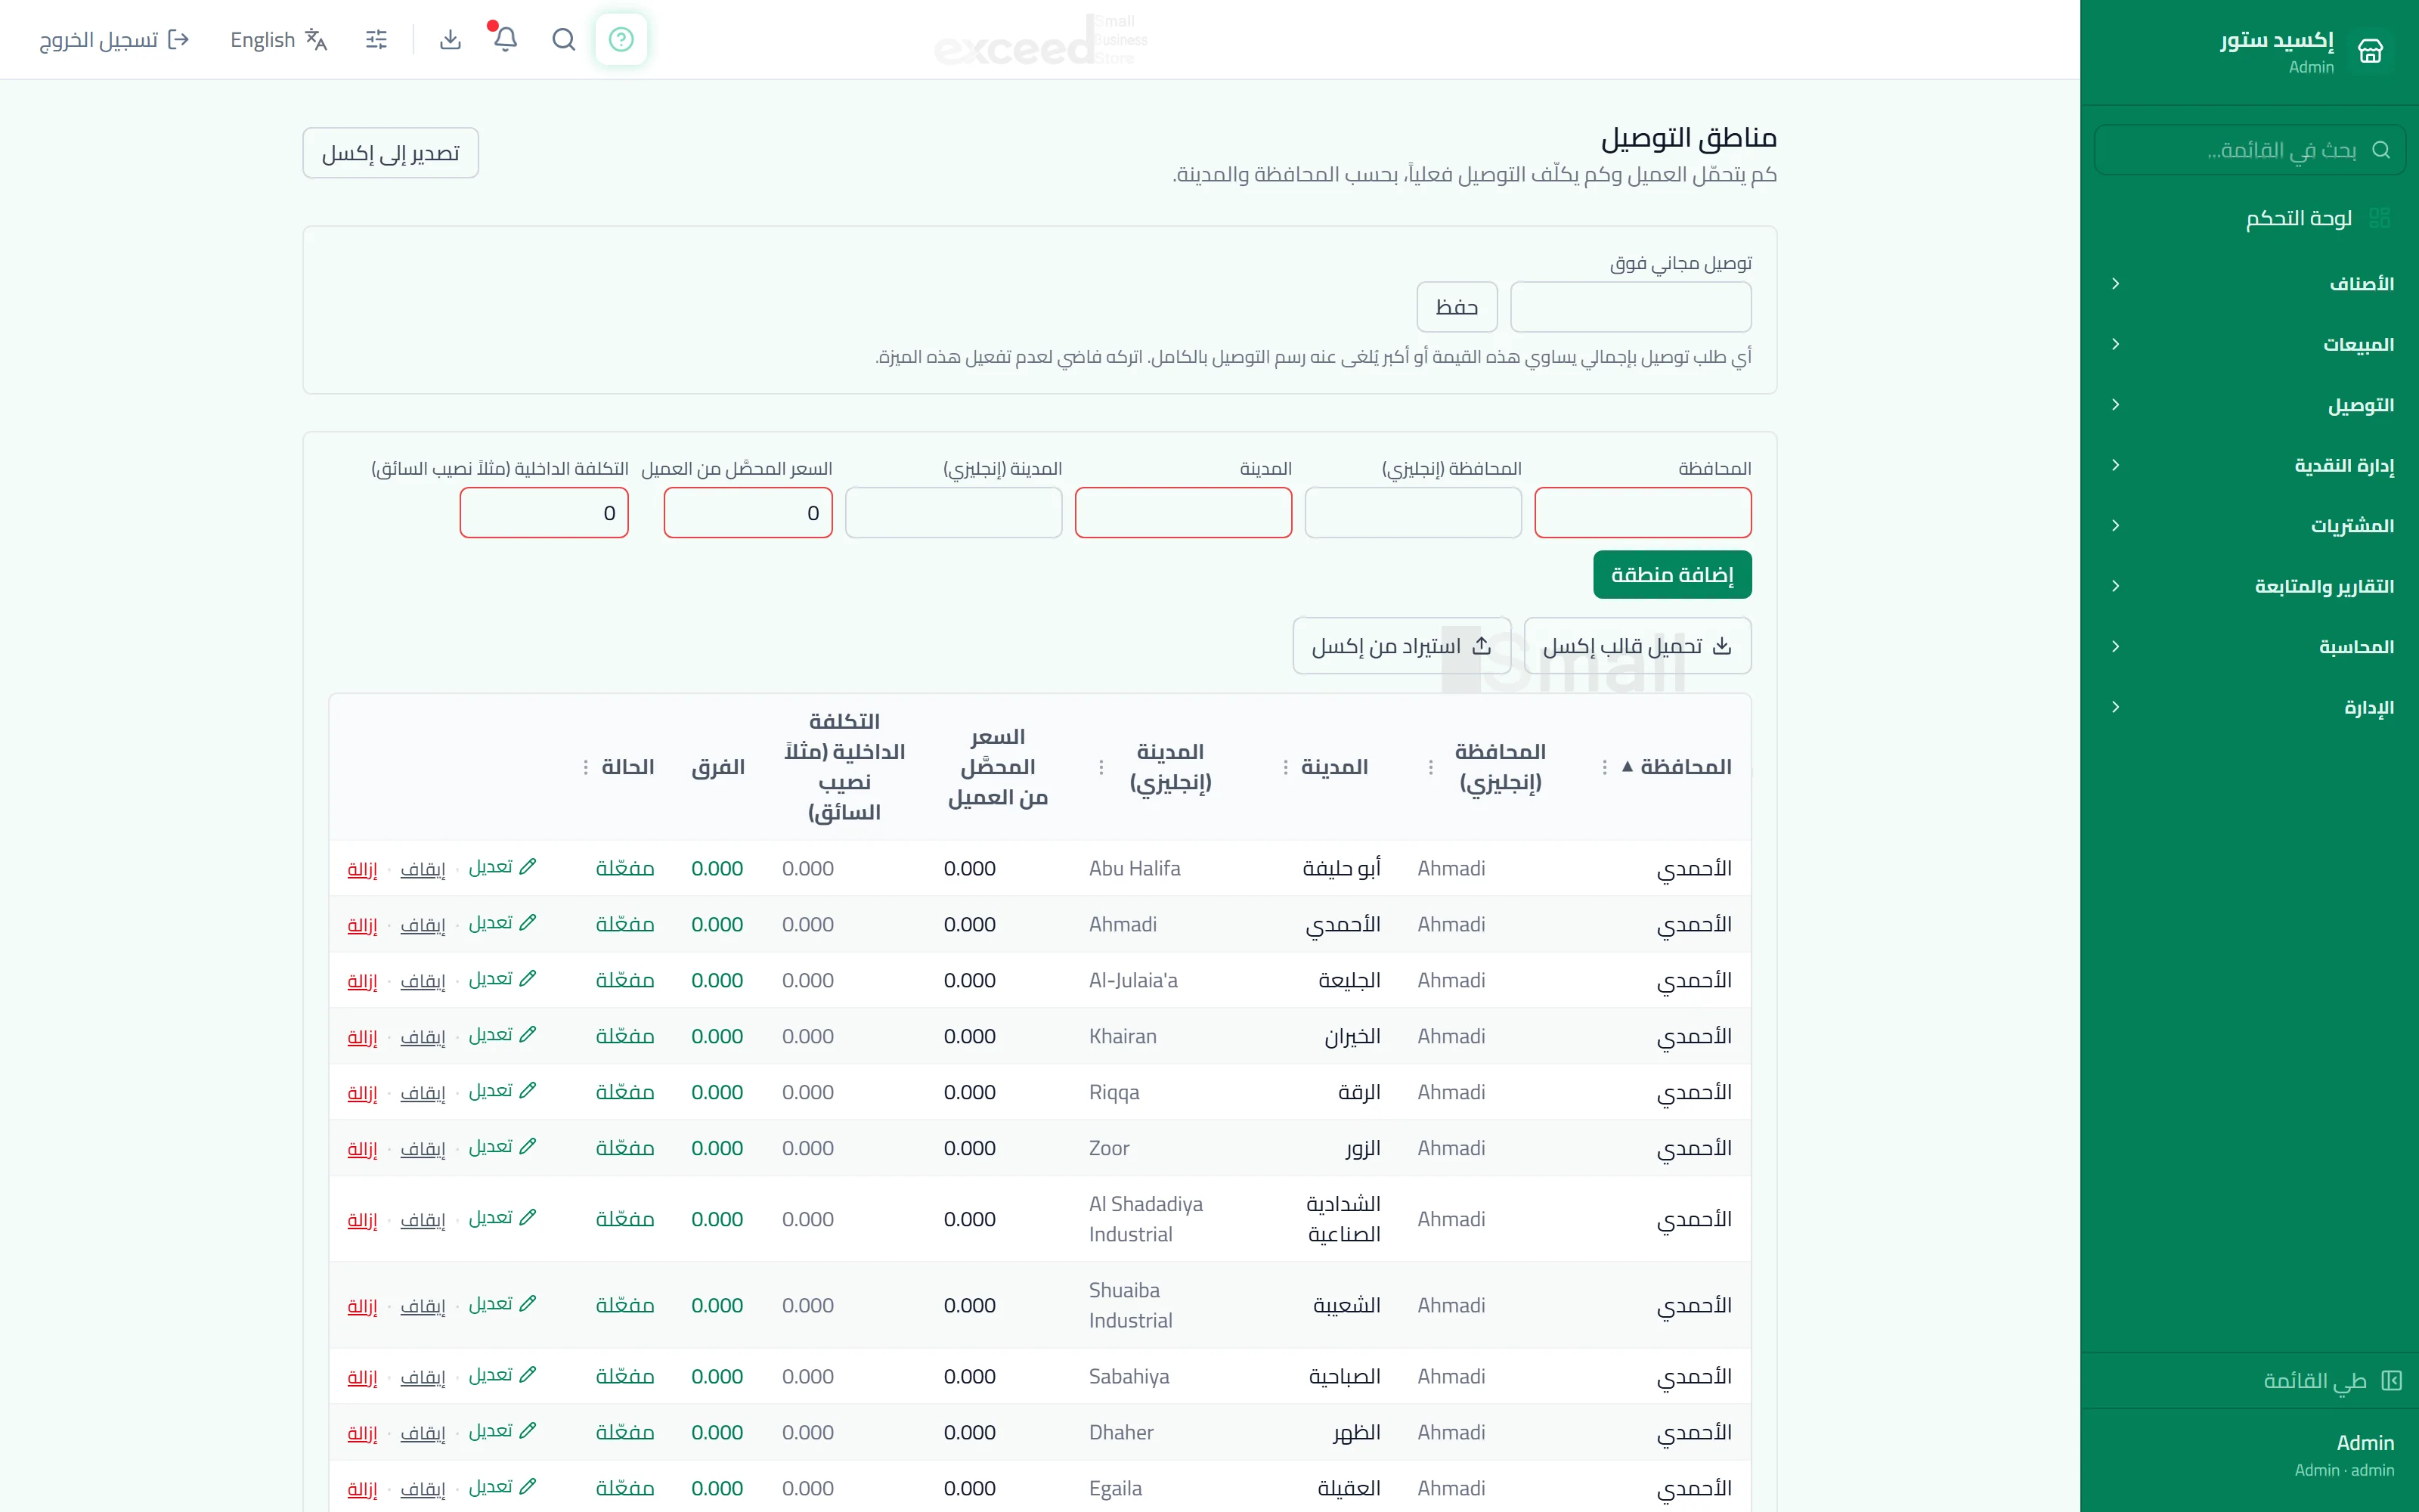Click the تصدير إلى إكسل export button
Screen dimensions: 2419x1512
pyautogui.click(x=391, y=153)
